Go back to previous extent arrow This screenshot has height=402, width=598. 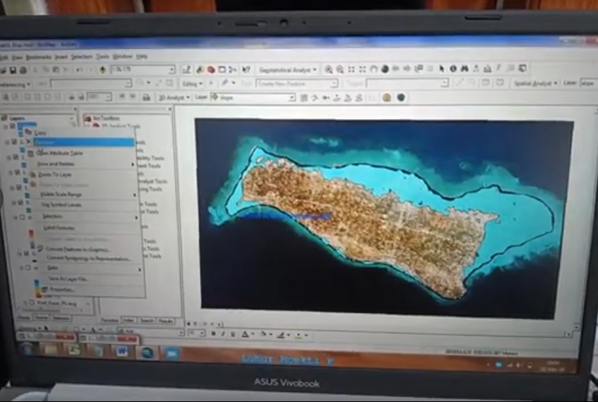coord(396,69)
